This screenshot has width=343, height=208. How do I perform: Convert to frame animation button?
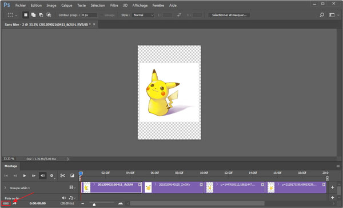6,203
